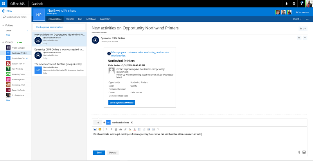
Task: Click the Search Northwind Printers field
Action: [x=16, y=17]
